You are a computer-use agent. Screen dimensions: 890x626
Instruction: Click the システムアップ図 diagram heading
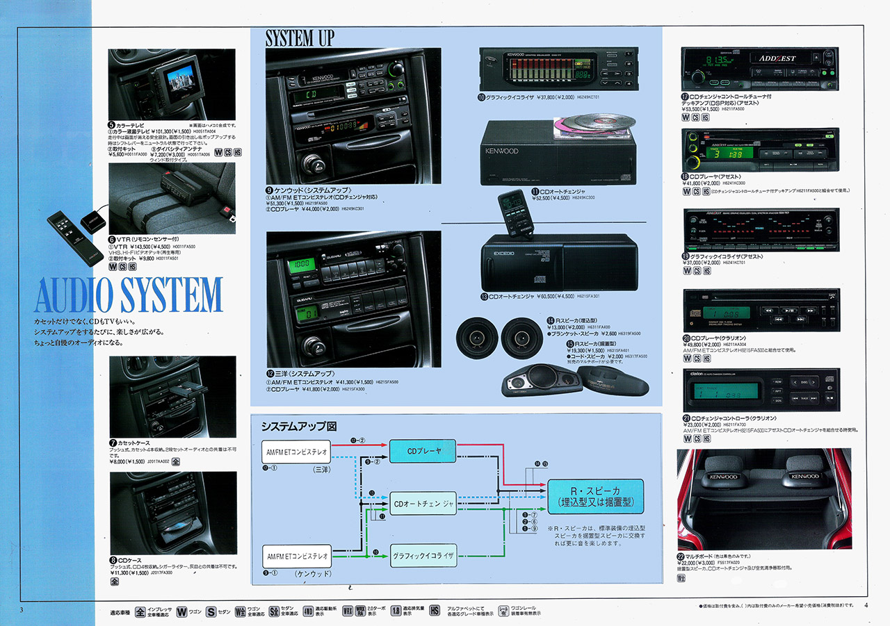298,426
